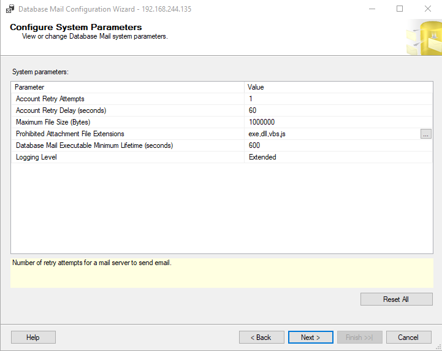Click the Parameter column header
Image resolution: width=442 pixels, height=351 pixels.
(x=128, y=87)
